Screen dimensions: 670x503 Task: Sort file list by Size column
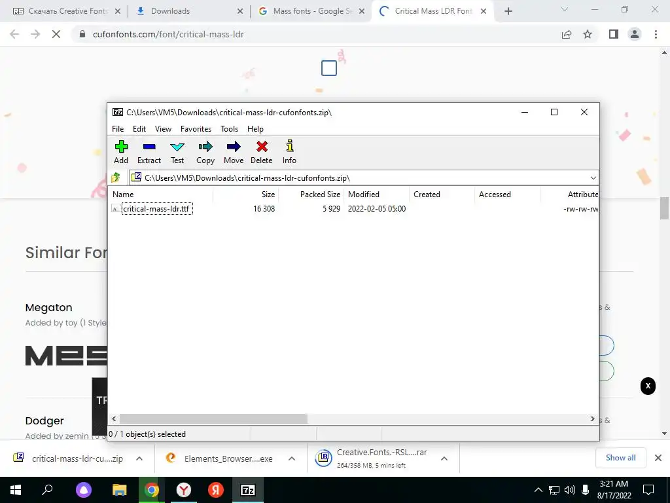(246, 194)
